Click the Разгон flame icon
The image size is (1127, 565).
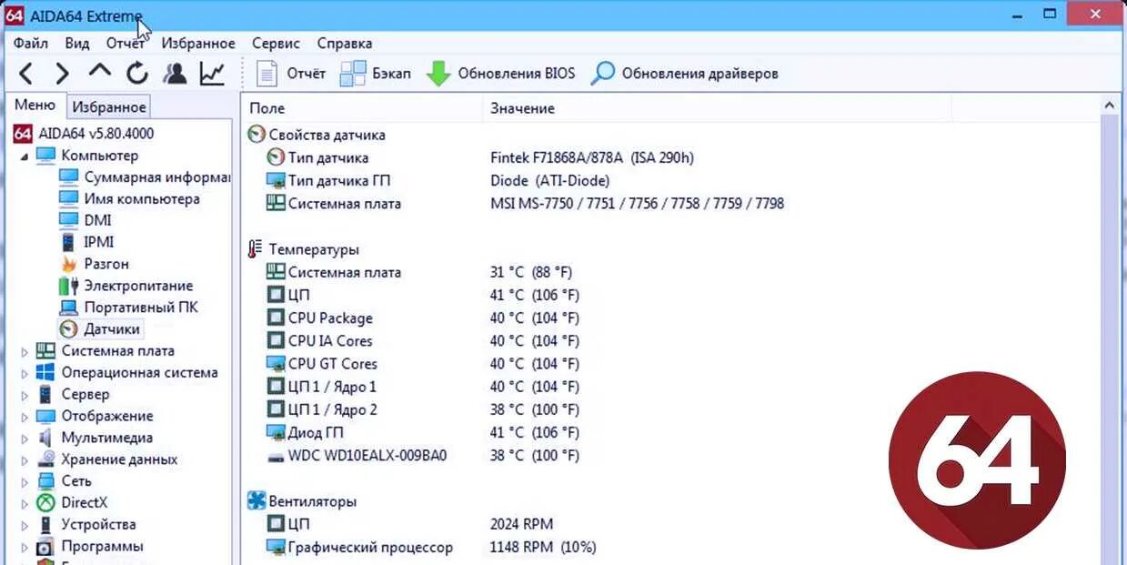coord(68,264)
